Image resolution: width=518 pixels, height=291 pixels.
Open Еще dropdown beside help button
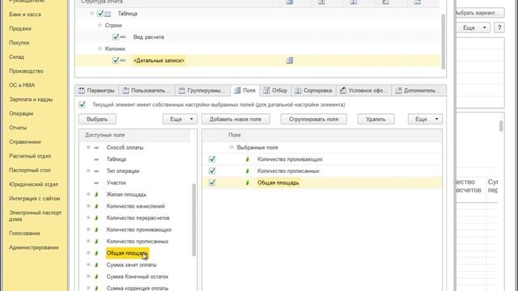pos(473,27)
